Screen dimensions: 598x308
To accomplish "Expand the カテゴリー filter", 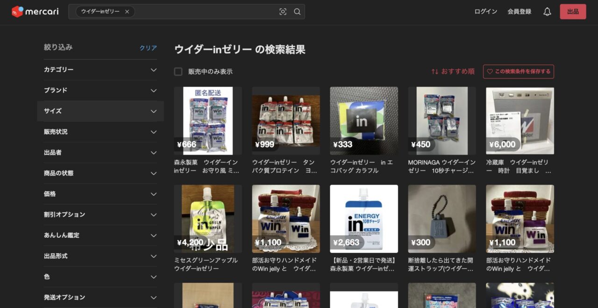I will pos(100,70).
